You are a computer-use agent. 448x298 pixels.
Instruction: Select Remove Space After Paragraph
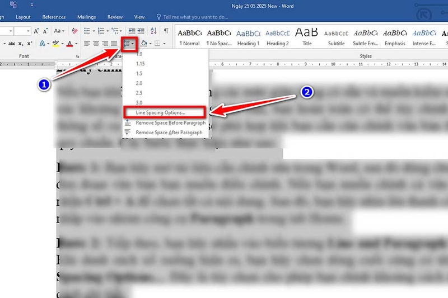(166, 133)
